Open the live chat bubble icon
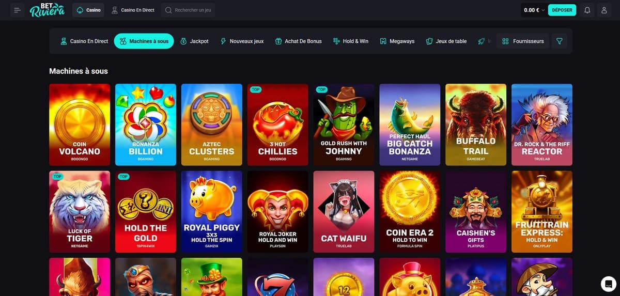The image size is (620, 296). 609,284
